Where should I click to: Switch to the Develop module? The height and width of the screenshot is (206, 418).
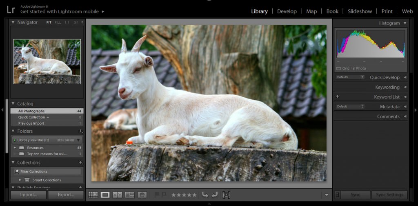tap(287, 11)
